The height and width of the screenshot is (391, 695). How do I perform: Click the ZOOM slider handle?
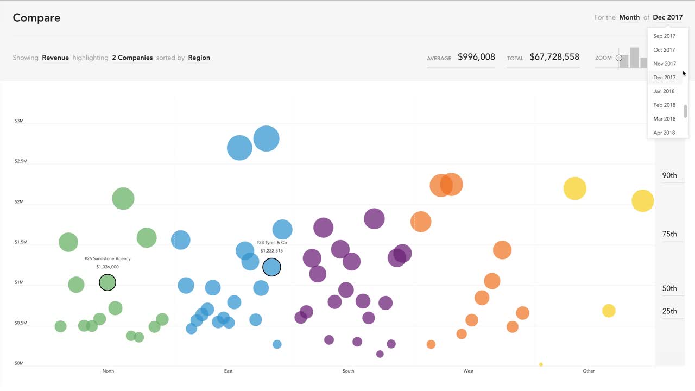pyautogui.click(x=618, y=58)
